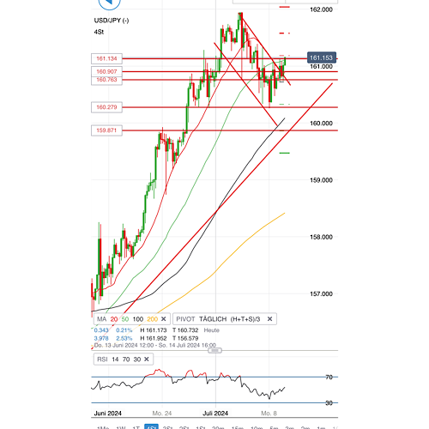Screen dimensions: 429x429
Task: Select the black 100 period MA value
Action: tap(138, 319)
